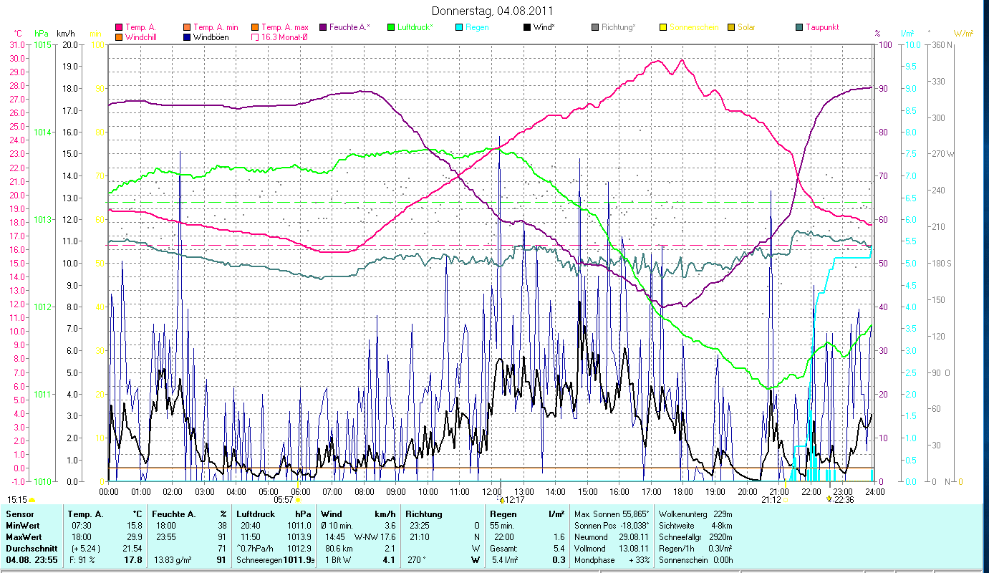Image resolution: width=989 pixels, height=573 pixels.
Task: Click the sunset icon at 21:12
Action: click(785, 500)
